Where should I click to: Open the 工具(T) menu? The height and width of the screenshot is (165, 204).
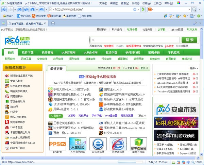(157, 3)
